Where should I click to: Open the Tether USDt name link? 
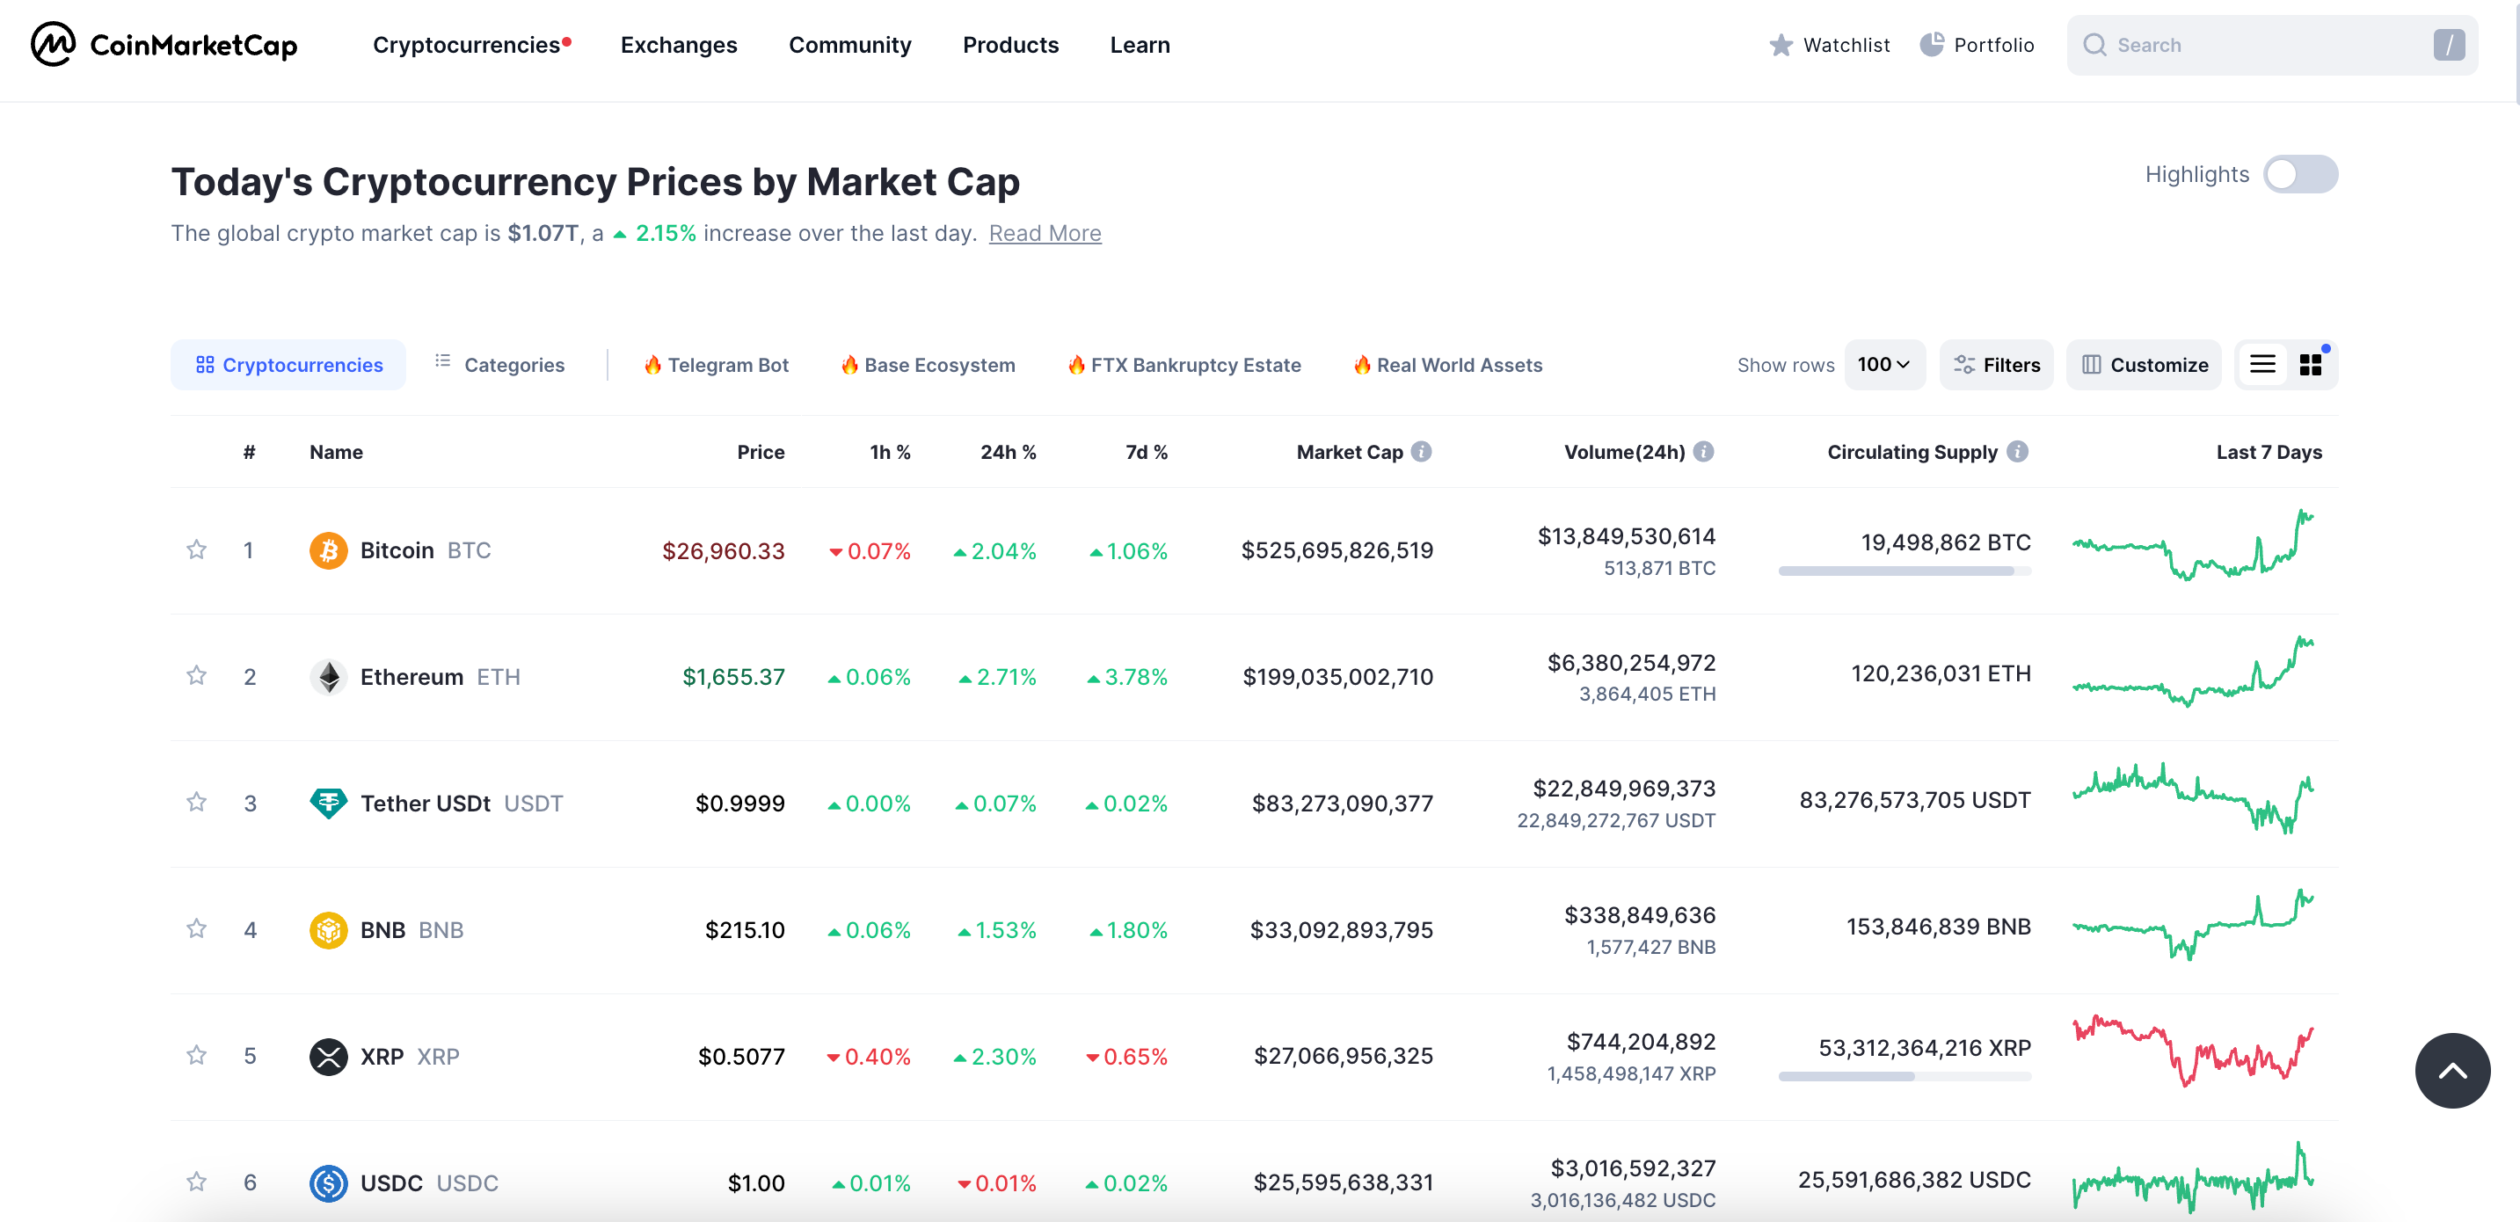tap(425, 804)
